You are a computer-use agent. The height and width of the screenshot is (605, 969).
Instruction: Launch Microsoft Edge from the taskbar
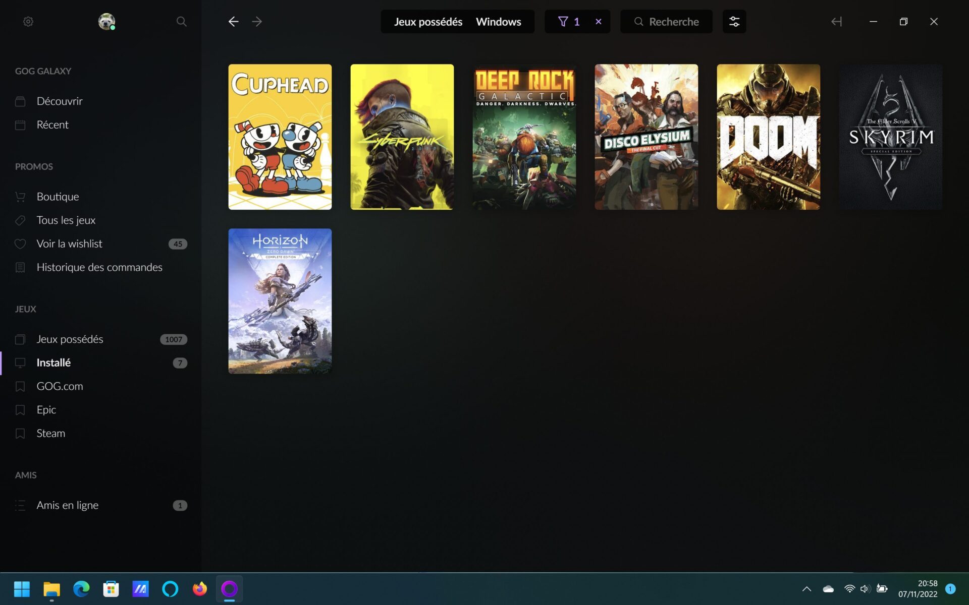coord(81,589)
